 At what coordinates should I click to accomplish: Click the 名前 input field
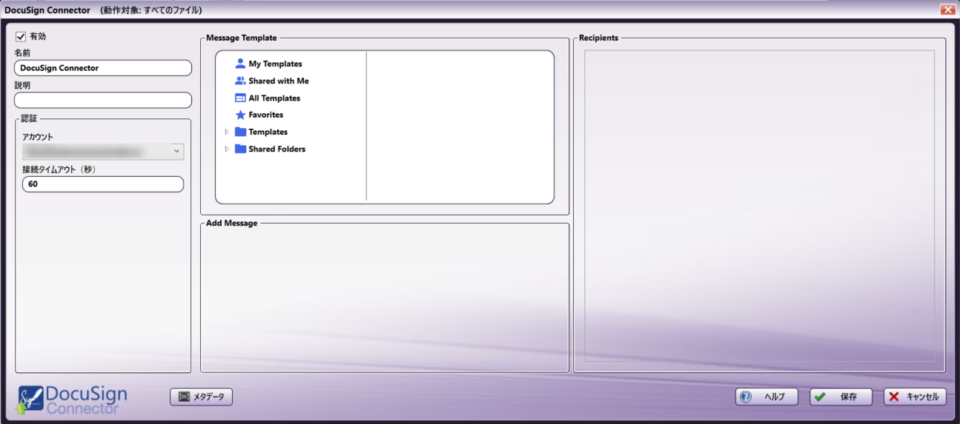pos(103,67)
